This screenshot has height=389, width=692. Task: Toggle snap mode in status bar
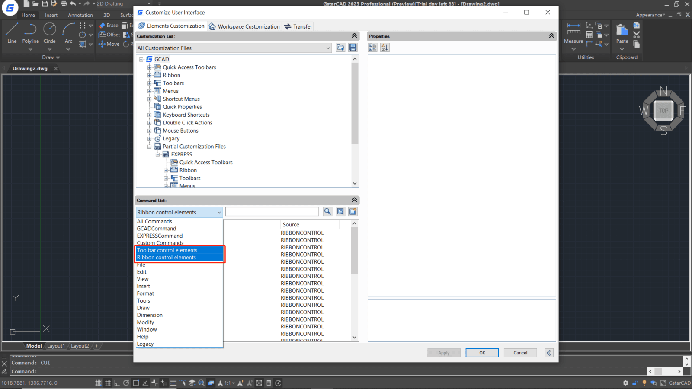pyautogui.click(x=98, y=383)
